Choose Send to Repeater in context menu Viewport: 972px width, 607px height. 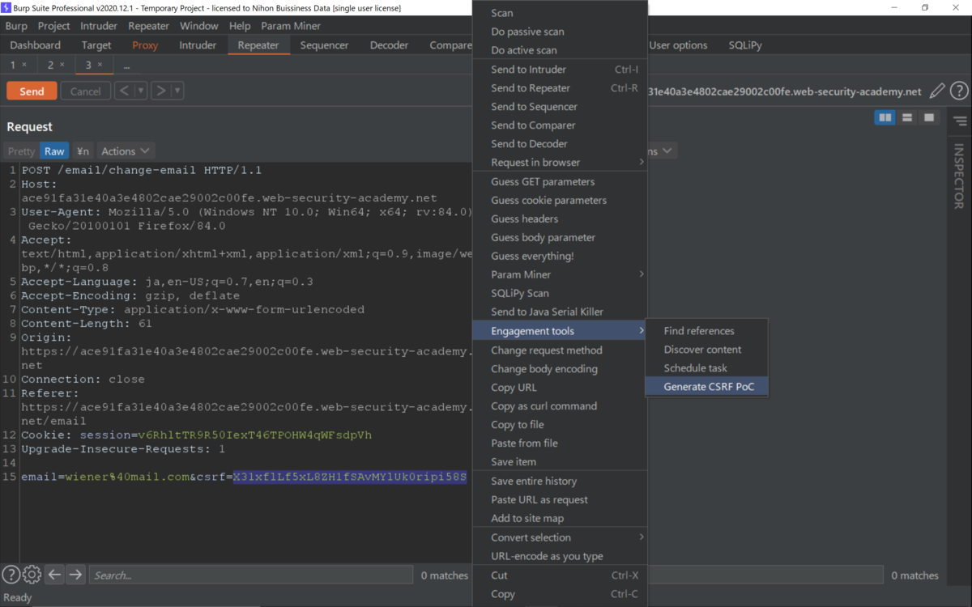(560, 88)
